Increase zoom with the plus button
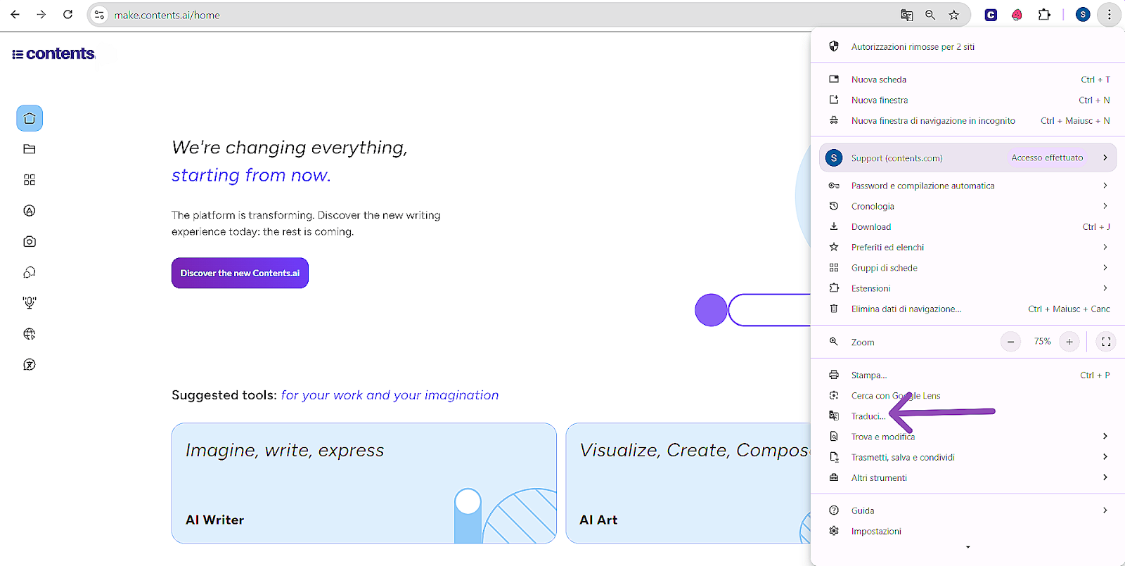 coord(1069,342)
